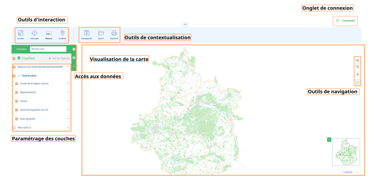Click the overview minimap thumbnail
376x181 pixels.
346,152
